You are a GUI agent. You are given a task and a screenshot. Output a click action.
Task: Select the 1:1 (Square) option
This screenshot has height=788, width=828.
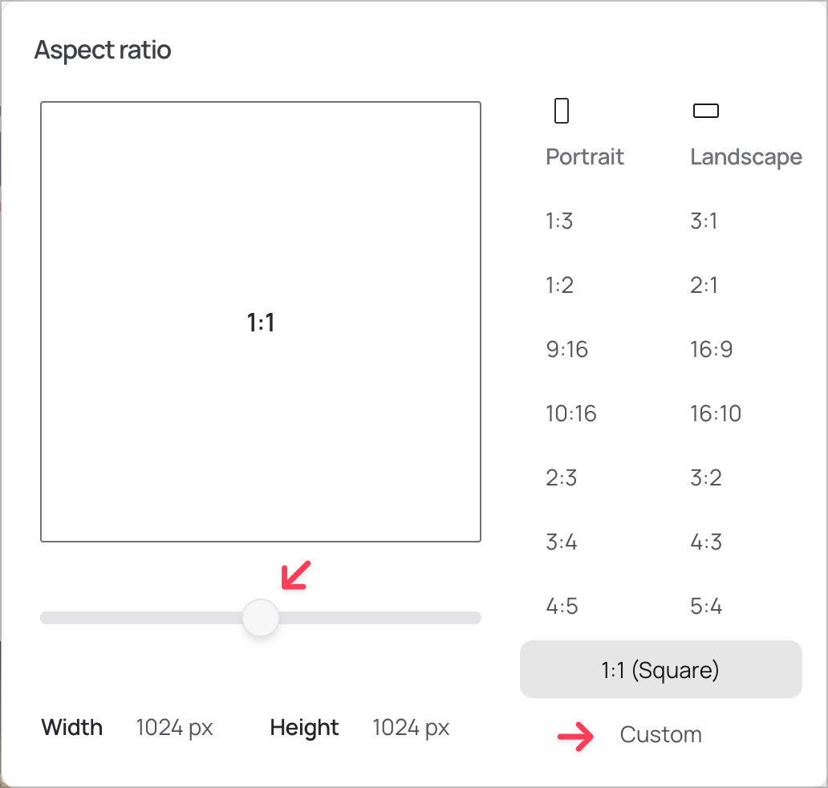coord(660,669)
